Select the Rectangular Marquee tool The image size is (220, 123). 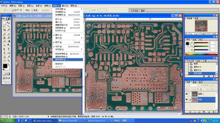[4, 23]
